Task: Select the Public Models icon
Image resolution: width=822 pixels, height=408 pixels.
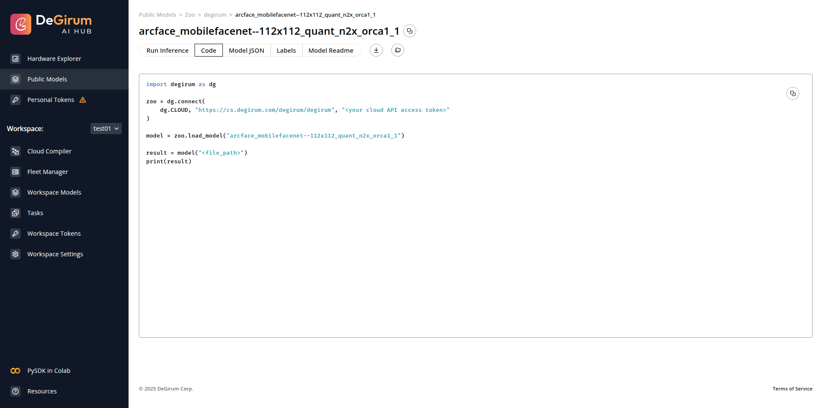Action: (47, 79)
